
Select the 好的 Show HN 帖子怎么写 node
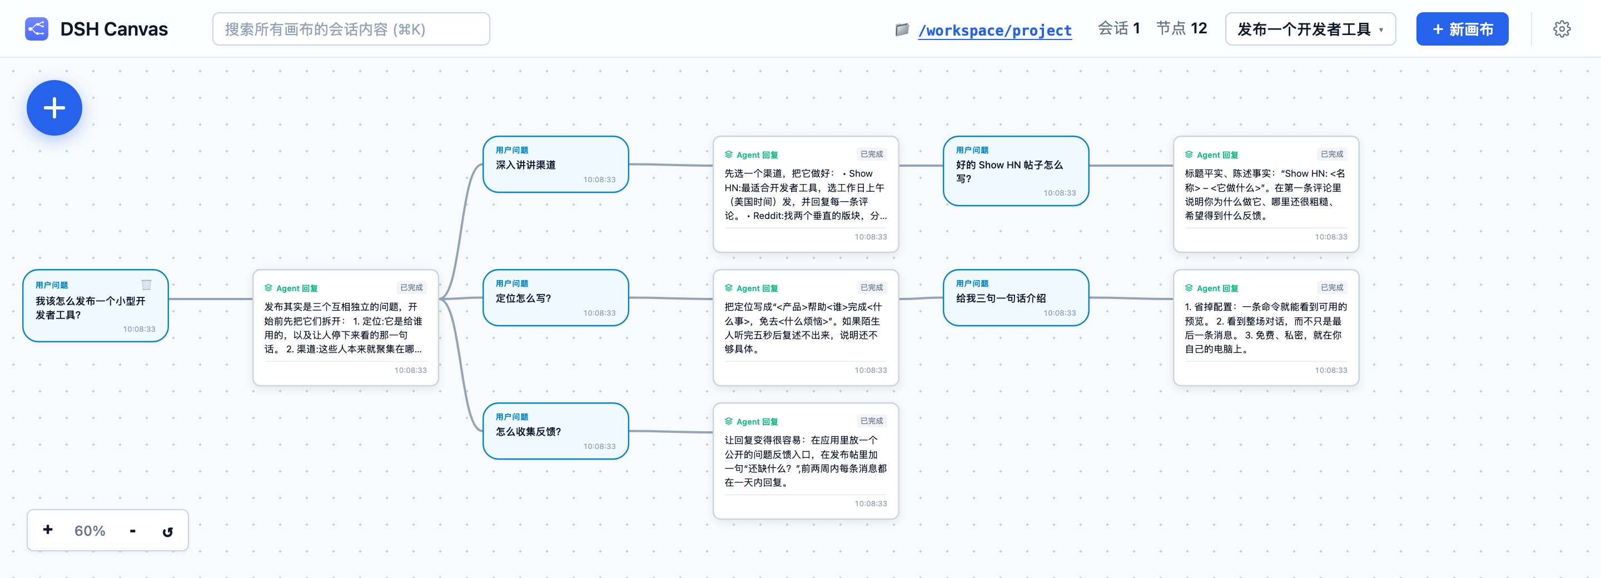(x=1016, y=171)
